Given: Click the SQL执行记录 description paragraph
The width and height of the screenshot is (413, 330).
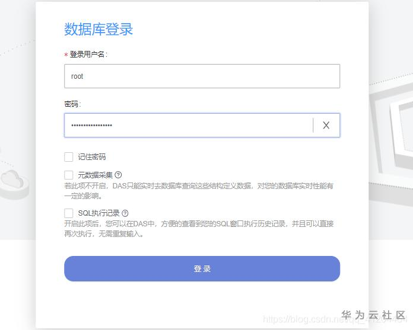Looking at the screenshot, I should pyautogui.click(x=199, y=228).
